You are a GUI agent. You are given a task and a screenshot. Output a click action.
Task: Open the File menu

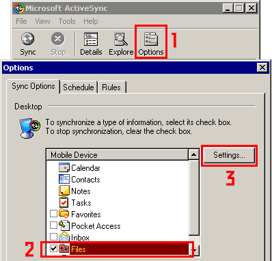point(21,21)
